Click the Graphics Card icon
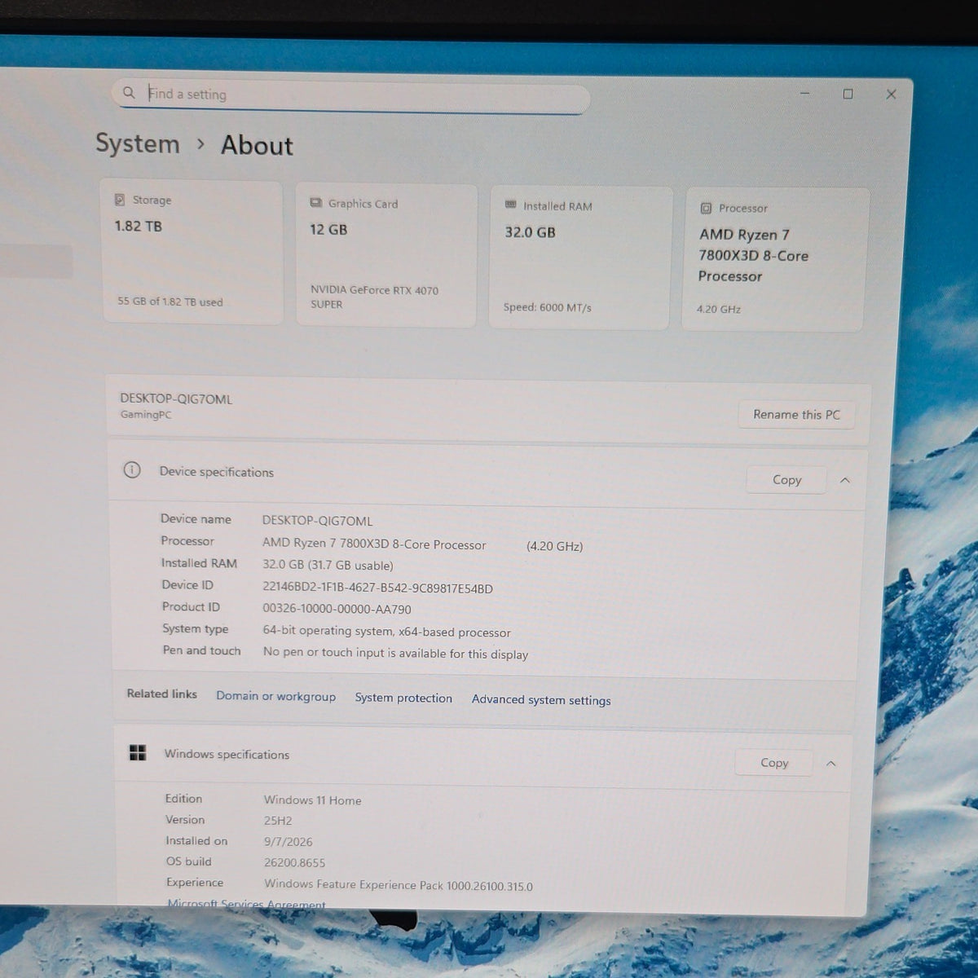This screenshot has width=978, height=978. (x=315, y=203)
